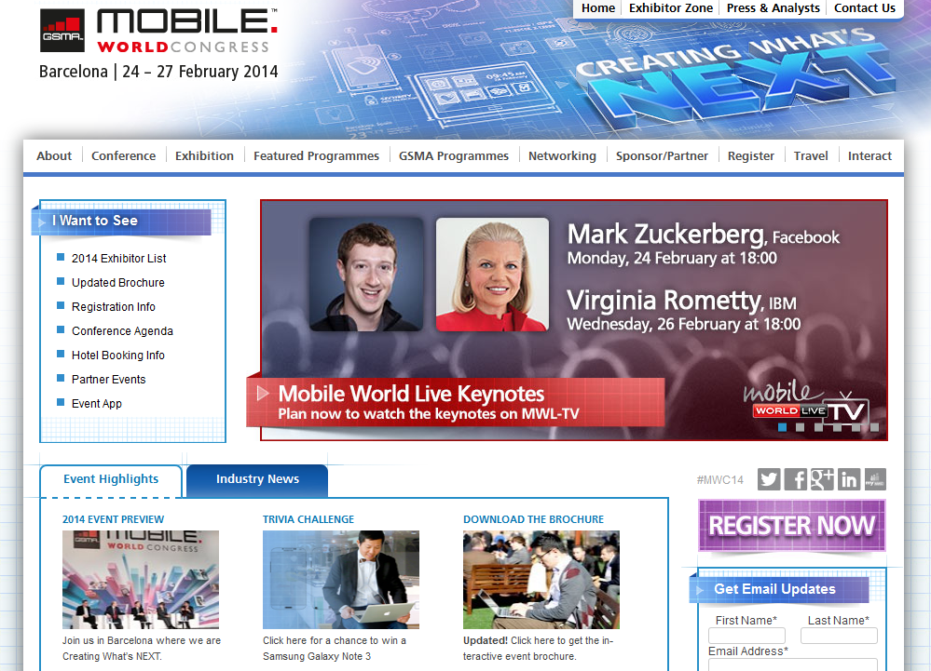Open the 2014 Exhibitor List link
Viewport: 931px width, 671px height.
tap(118, 259)
